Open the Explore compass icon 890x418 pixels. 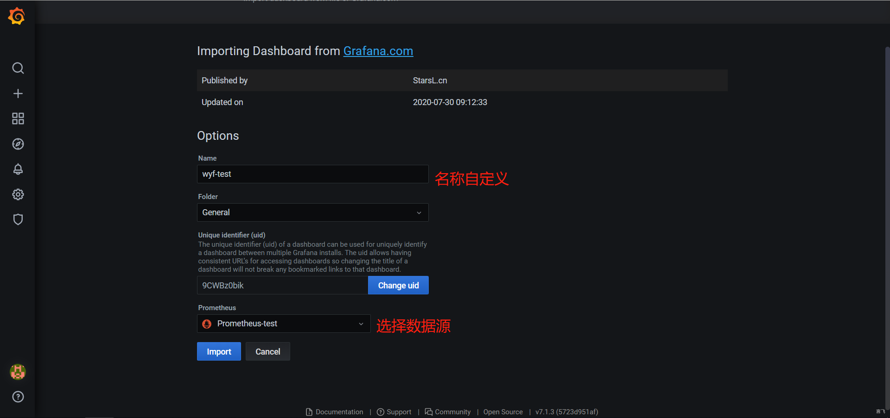(18, 144)
